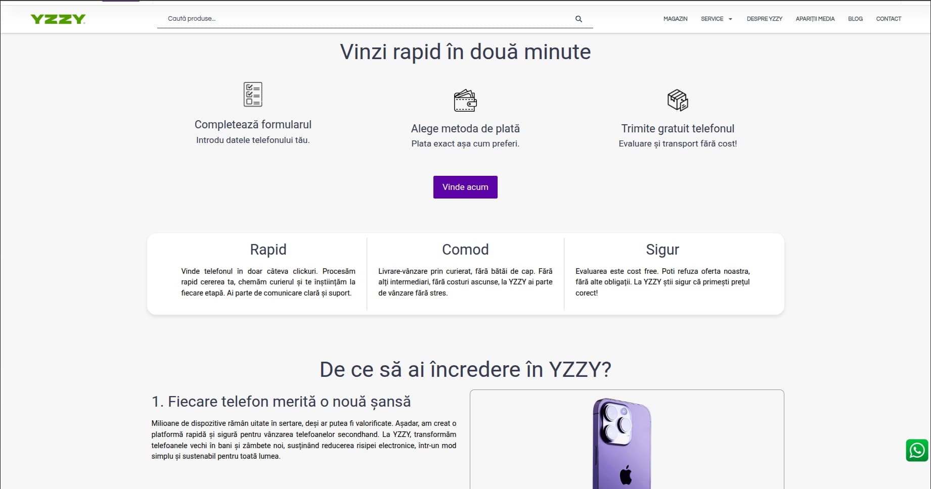Viewport: 931px width, 489px height.
Task: Click '1. Fiecare telefon merită o nouă șansă'
Action: pos(281,402)
